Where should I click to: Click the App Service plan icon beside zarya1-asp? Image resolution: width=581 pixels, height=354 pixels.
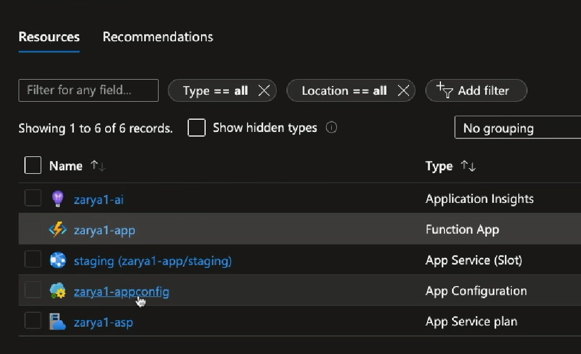[x=58, y=322]
